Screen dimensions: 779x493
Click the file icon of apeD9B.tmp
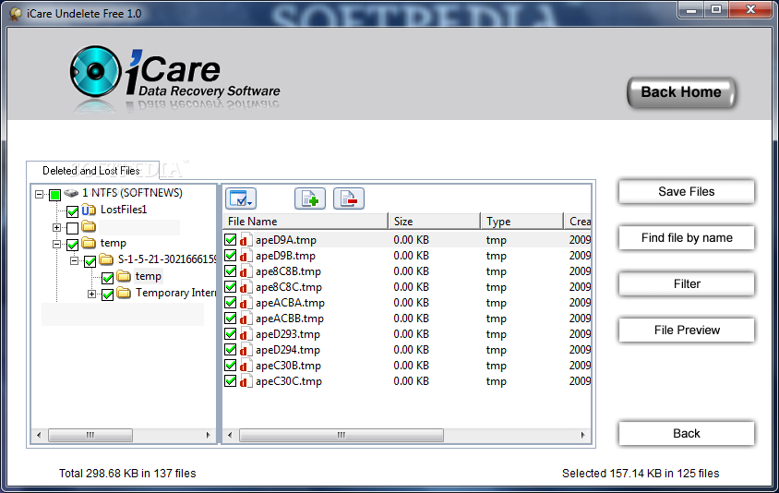[245, 256]
